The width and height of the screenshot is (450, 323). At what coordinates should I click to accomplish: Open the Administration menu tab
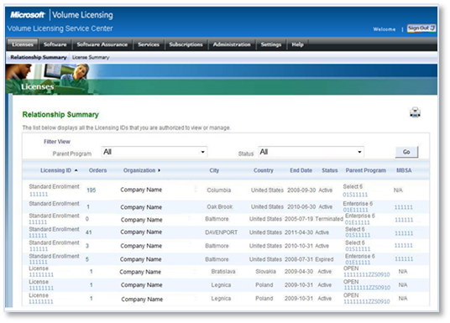(232, 44)
